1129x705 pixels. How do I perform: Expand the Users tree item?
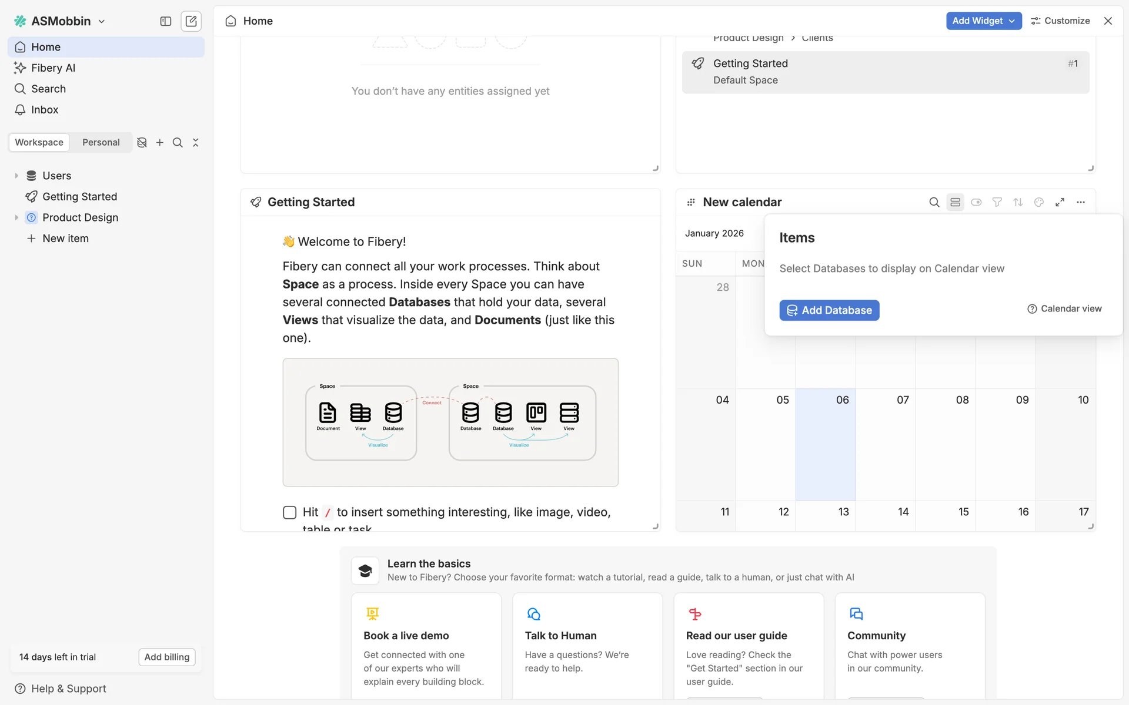16,176
